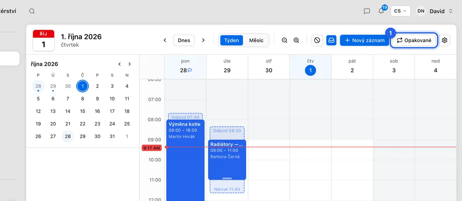Open the Radiátory event
This screenshot has height=201, width=462.
tap(227, 160)
